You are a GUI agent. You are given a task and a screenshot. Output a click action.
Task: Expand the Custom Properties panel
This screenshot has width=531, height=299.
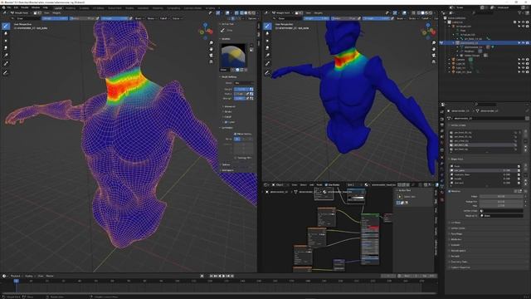pyautogui.click(x=460, y=267)
